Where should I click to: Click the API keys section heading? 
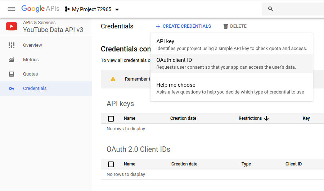coord(120,104)
